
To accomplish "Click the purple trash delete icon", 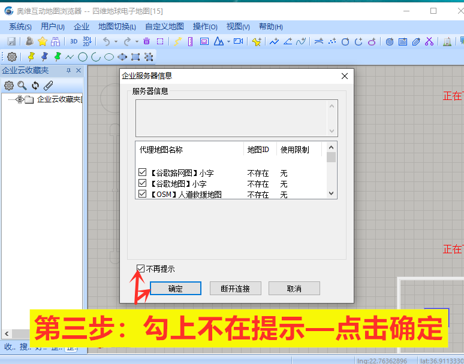I will 146,41.
